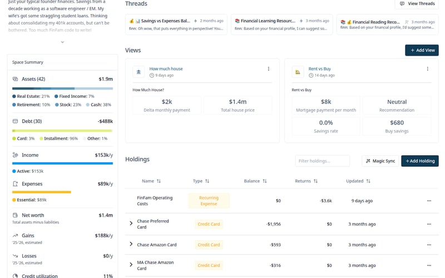Sort holdings by Name column

point(151,181)
